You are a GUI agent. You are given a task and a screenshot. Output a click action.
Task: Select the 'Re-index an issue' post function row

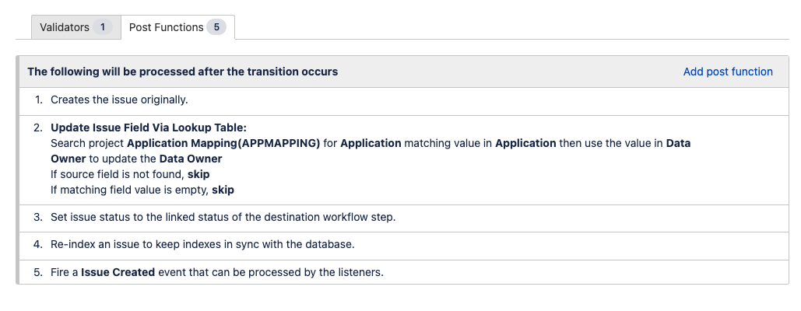tap(202, 244)
